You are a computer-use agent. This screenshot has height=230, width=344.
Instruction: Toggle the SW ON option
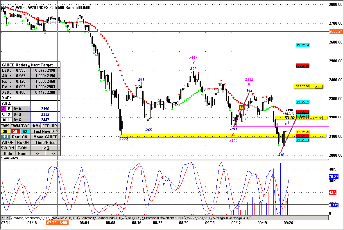coord(8,148)
